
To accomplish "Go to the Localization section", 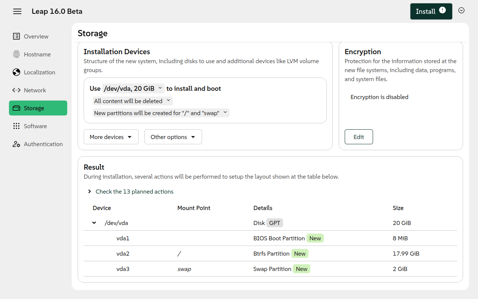I will 38,72.
